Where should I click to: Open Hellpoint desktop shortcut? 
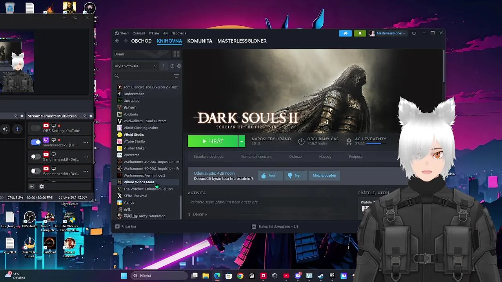(49, 246)
